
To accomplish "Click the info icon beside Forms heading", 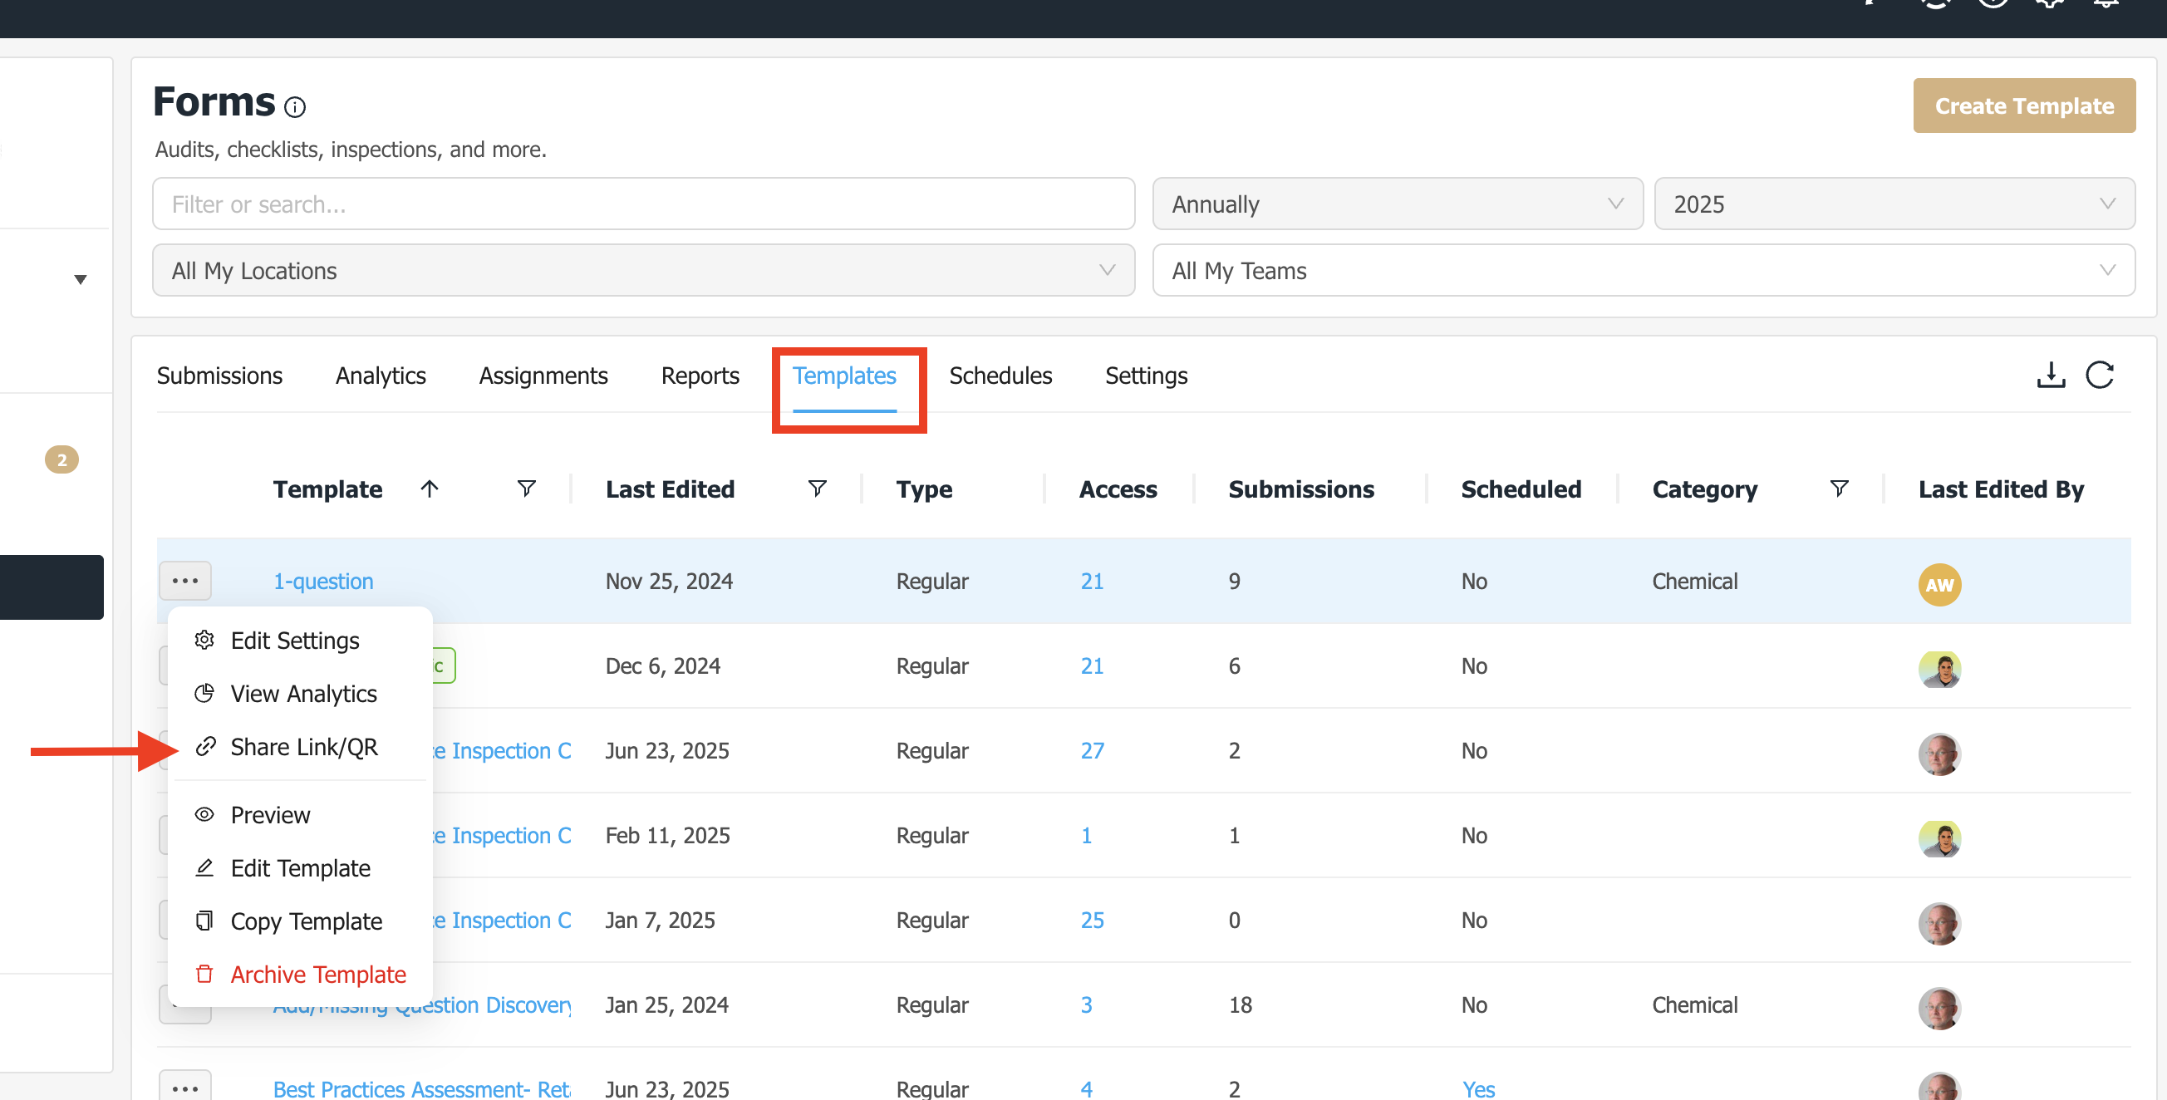I will pyautogui.click(x=294, y=107).
